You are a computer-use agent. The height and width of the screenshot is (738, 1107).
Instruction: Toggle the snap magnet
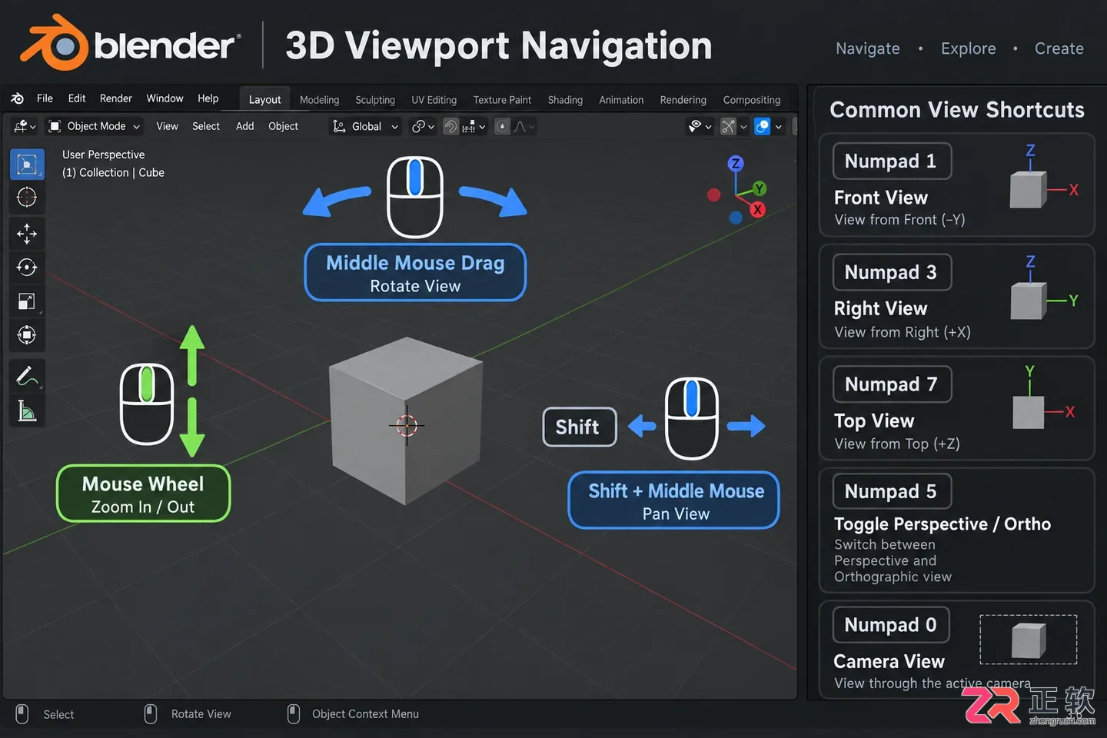pos(451,126)
